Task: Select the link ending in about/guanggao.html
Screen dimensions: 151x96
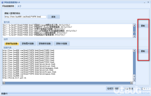Action: click(30, 68)
